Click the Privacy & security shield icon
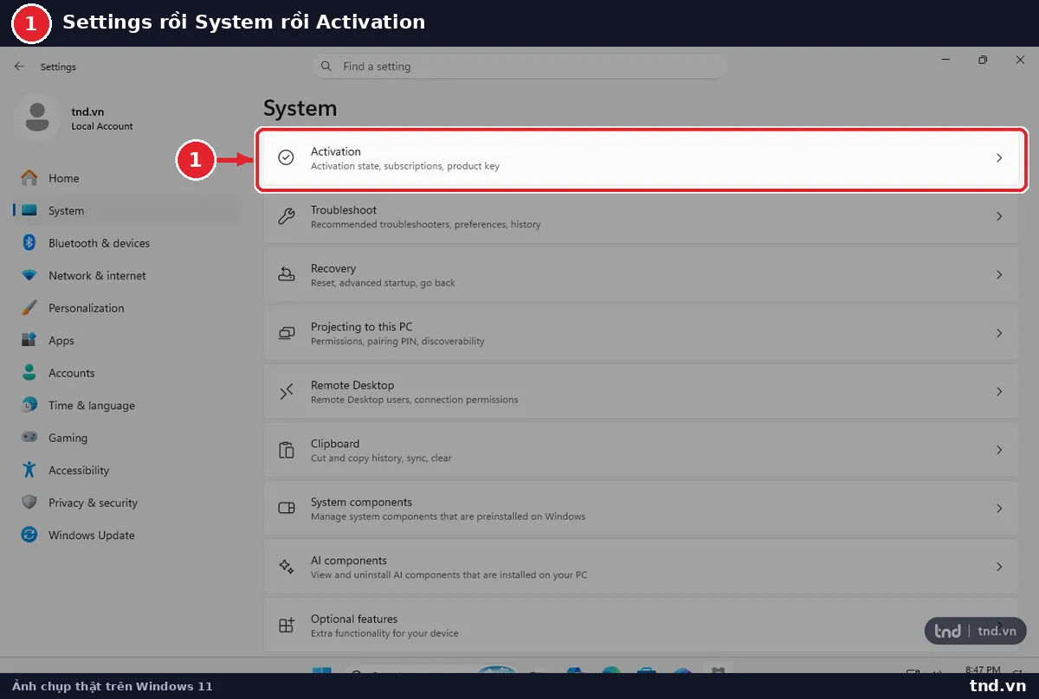This screenshot has height=699, width=1039. pos(29,503)
